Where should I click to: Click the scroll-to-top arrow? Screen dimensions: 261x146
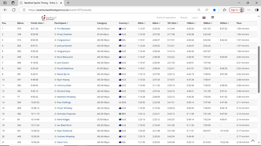point(253,141)
